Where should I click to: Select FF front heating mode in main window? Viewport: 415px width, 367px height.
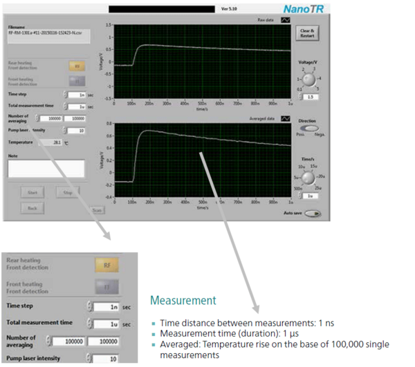click(77, 81)
